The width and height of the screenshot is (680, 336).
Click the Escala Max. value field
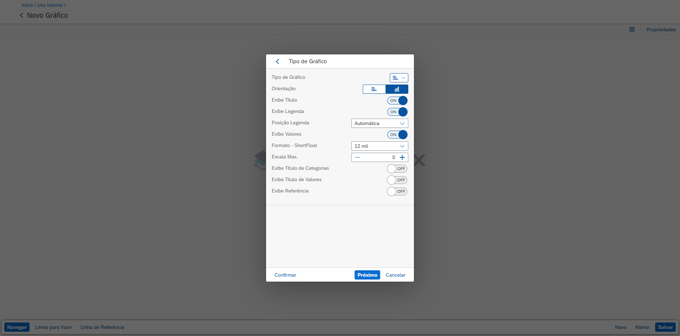click(379, 157)
